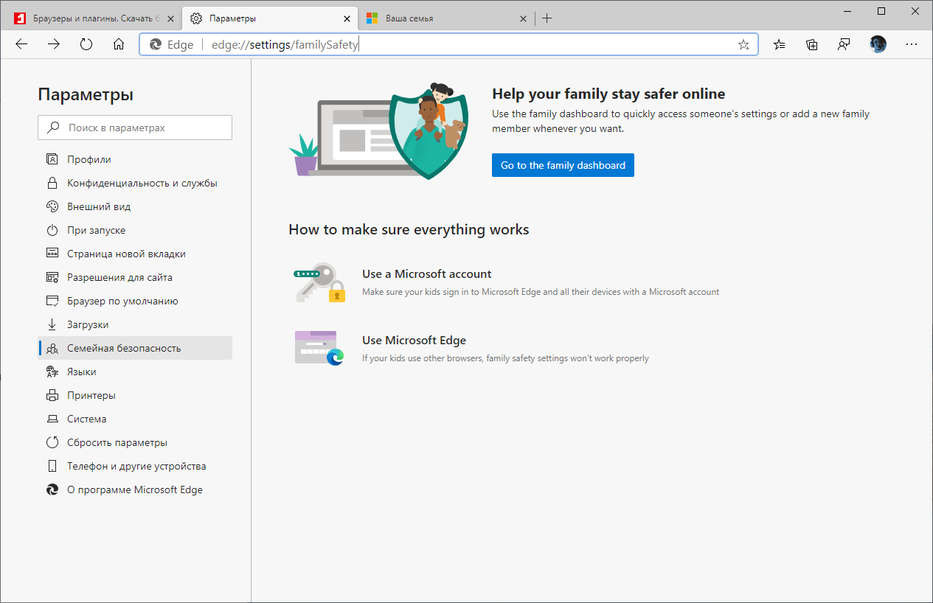The image size is (933, 603).
Task: Open Collections
Action: 812,44
